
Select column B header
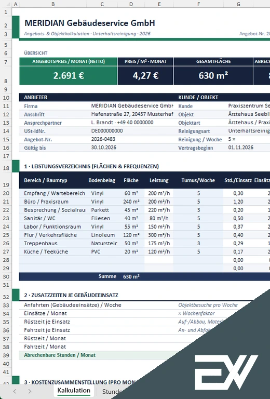point(53,4)
